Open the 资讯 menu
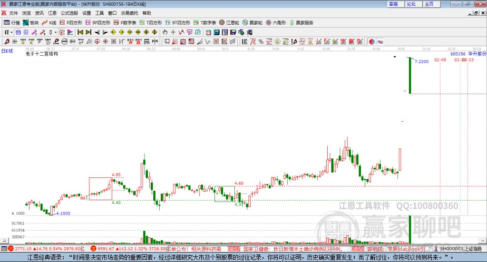Screen dimensions: 487x262 tap(39, 13)
